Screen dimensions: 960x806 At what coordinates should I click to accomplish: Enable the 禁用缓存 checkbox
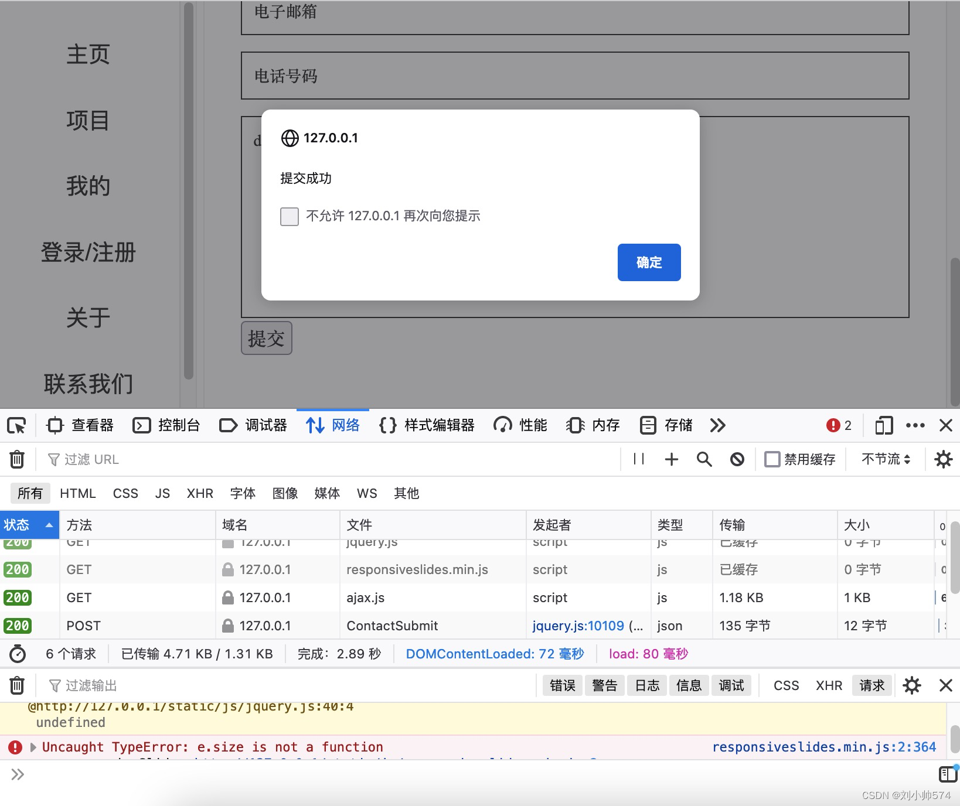(772, 459)
